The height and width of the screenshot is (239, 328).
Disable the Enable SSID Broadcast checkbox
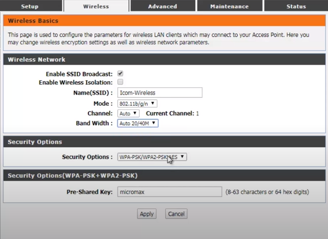[x=120, y=73]
